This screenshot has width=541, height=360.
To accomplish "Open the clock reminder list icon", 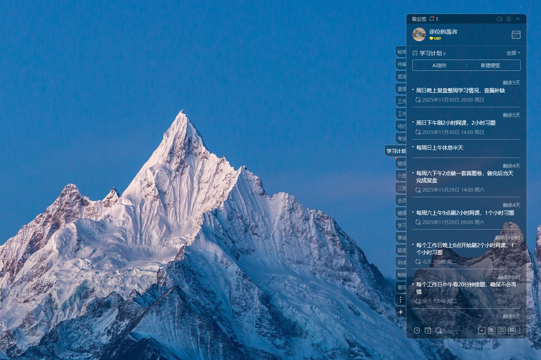I will 417,330.
